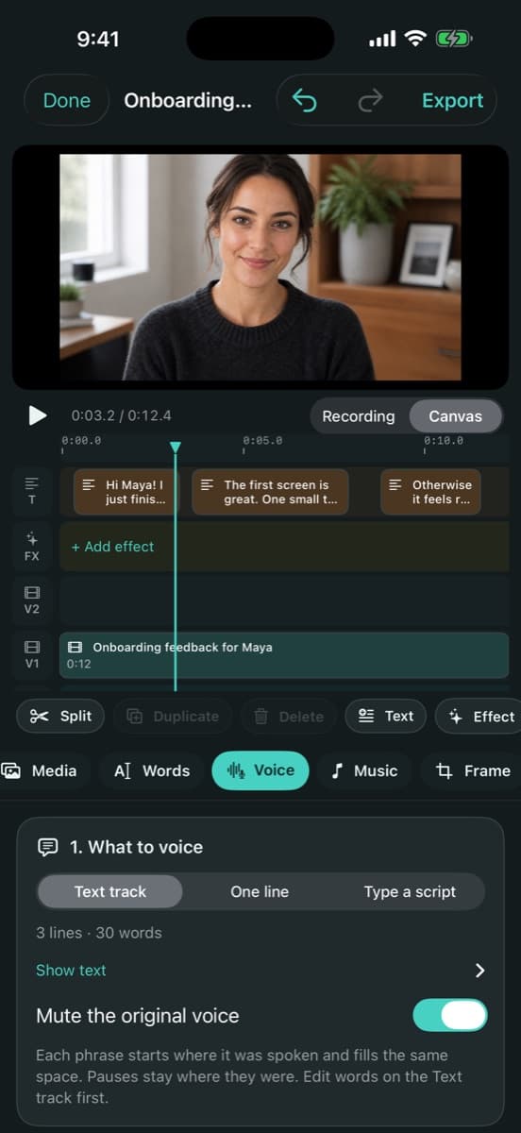Add an Effect from the toolbar
The height and width of the screenshot is (1133, 521).
click(479, 716)
